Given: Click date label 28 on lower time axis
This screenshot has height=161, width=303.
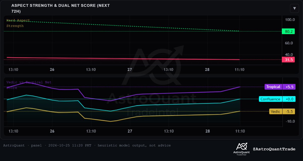Looking at the screenshot, I should 207,131.
